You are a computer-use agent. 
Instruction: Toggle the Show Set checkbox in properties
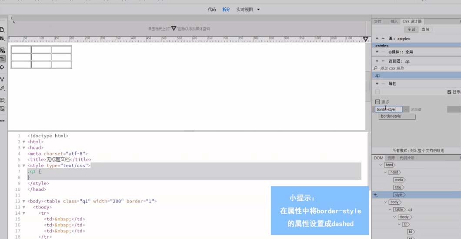tap(449, 92)
